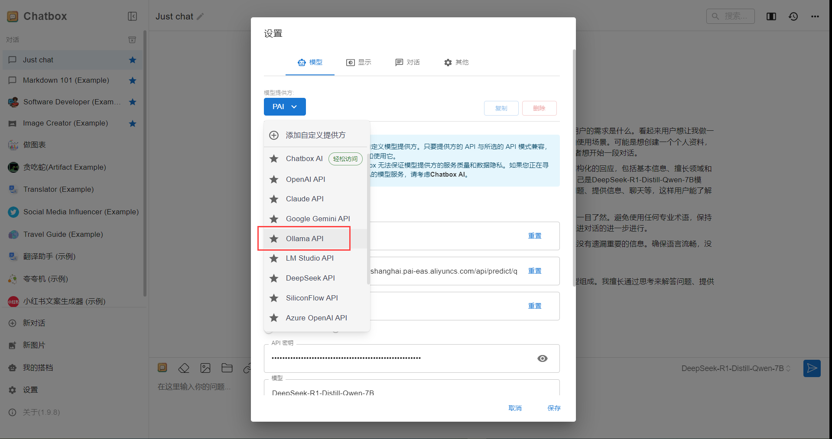Open the history clock icon
Screen dimensions: 832x439
793,16
